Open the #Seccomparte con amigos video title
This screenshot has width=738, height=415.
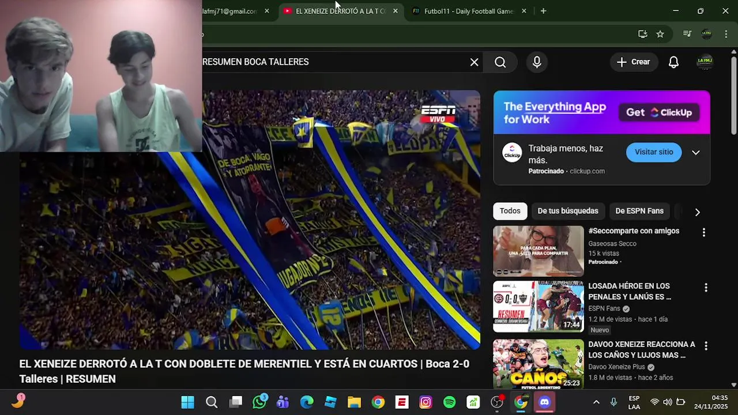634,231
